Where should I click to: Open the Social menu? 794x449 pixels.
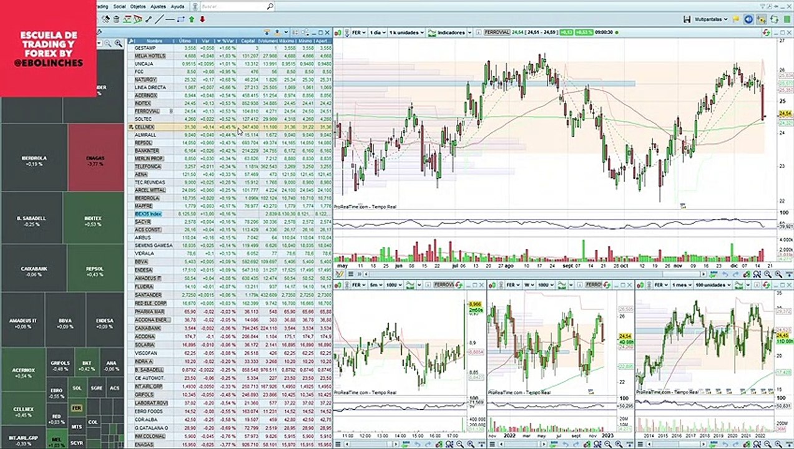[x=119, y=7]
